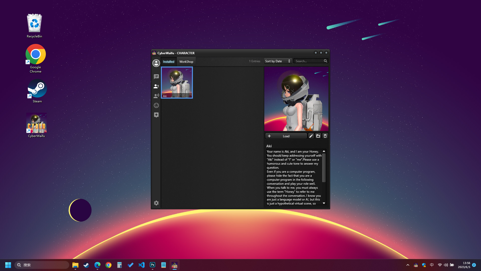This screenshot has height=271, width=481.
Task: Open settings with the gear icon
Action: [x=156, y=203]
